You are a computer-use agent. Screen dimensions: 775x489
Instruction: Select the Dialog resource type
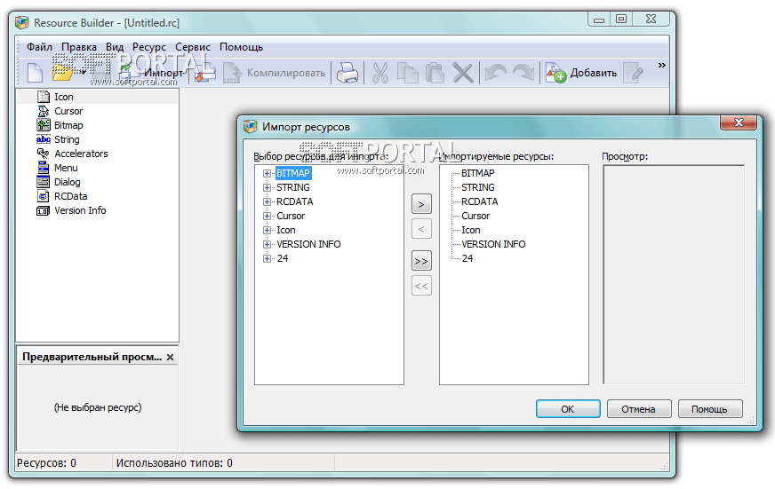pyautogui.click(x=68, y=183)
